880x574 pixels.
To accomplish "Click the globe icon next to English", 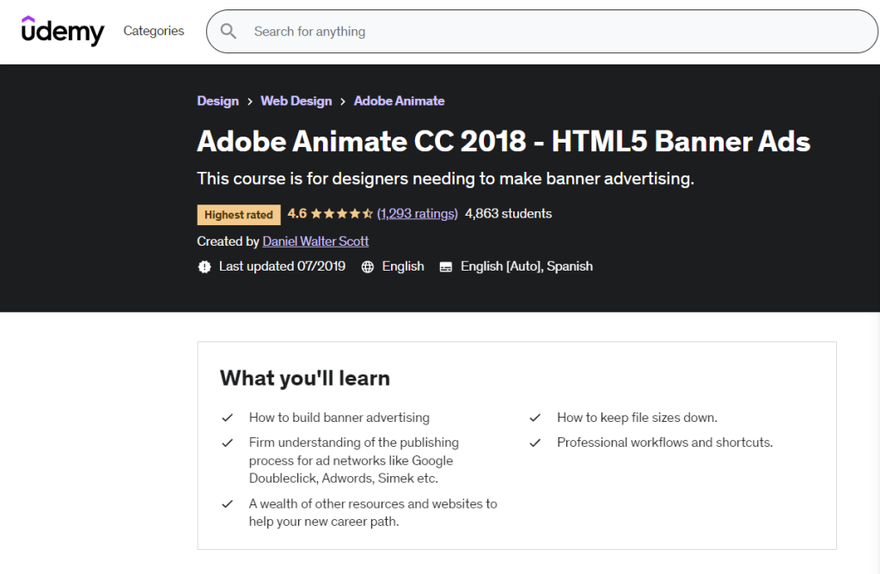I will pyautogui.click(x=368, y=266).
